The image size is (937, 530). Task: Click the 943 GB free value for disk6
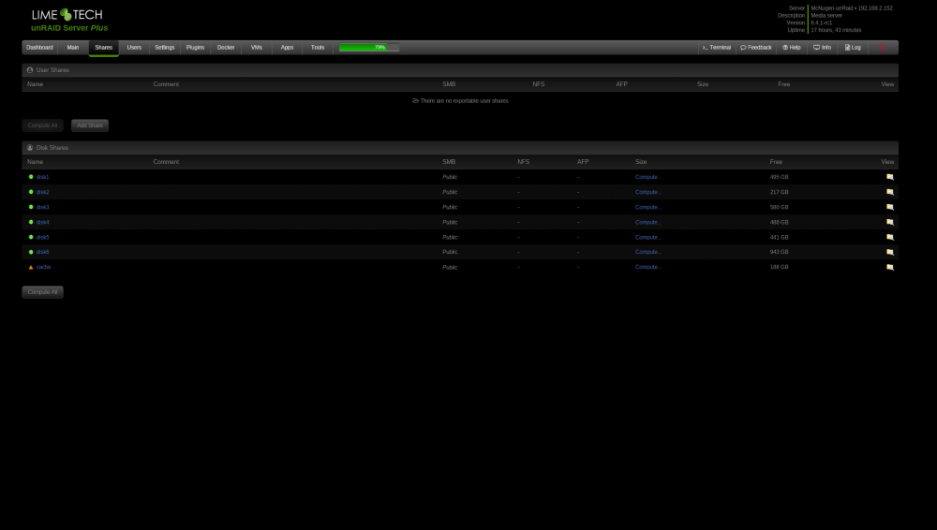[779, 252]
